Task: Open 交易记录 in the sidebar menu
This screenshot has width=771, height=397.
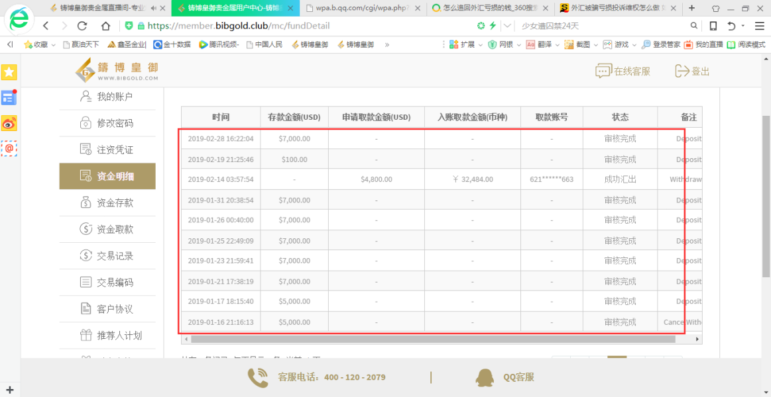Action: coord(107,255)
